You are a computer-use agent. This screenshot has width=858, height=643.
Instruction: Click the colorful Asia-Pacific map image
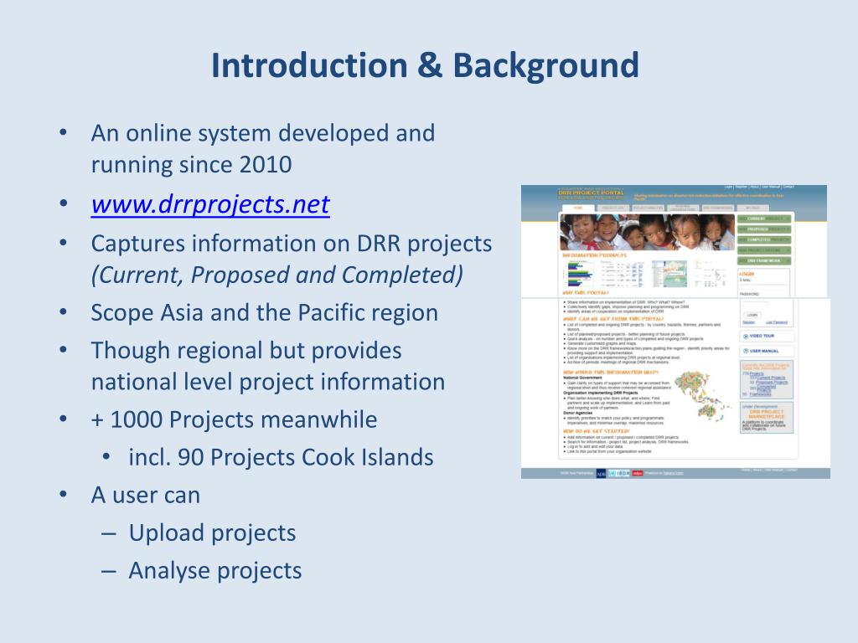703,396
